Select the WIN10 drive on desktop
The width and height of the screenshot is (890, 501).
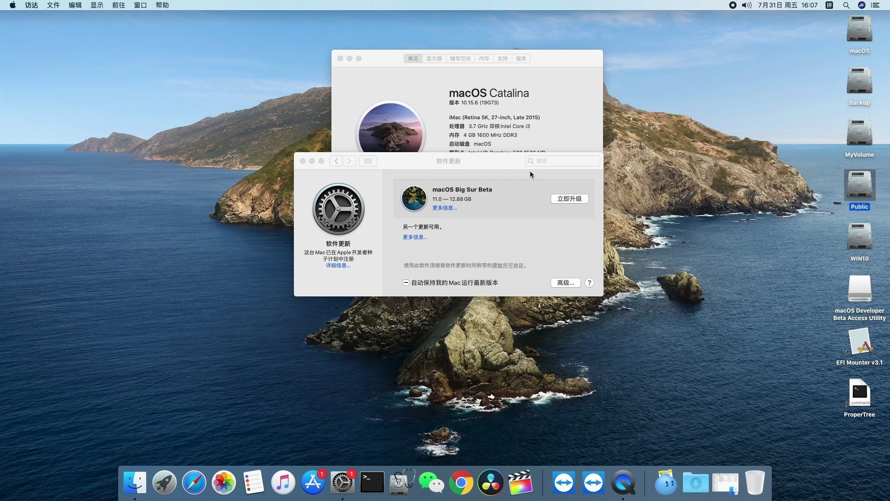point(859,238)
